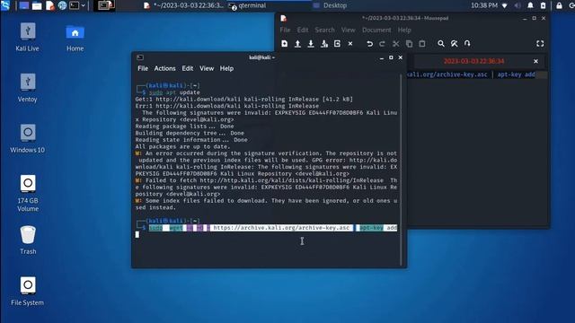Select the 2023-03-03 22:36:34 Mousepad tab

pyautogui.click(x=473, y=61)
